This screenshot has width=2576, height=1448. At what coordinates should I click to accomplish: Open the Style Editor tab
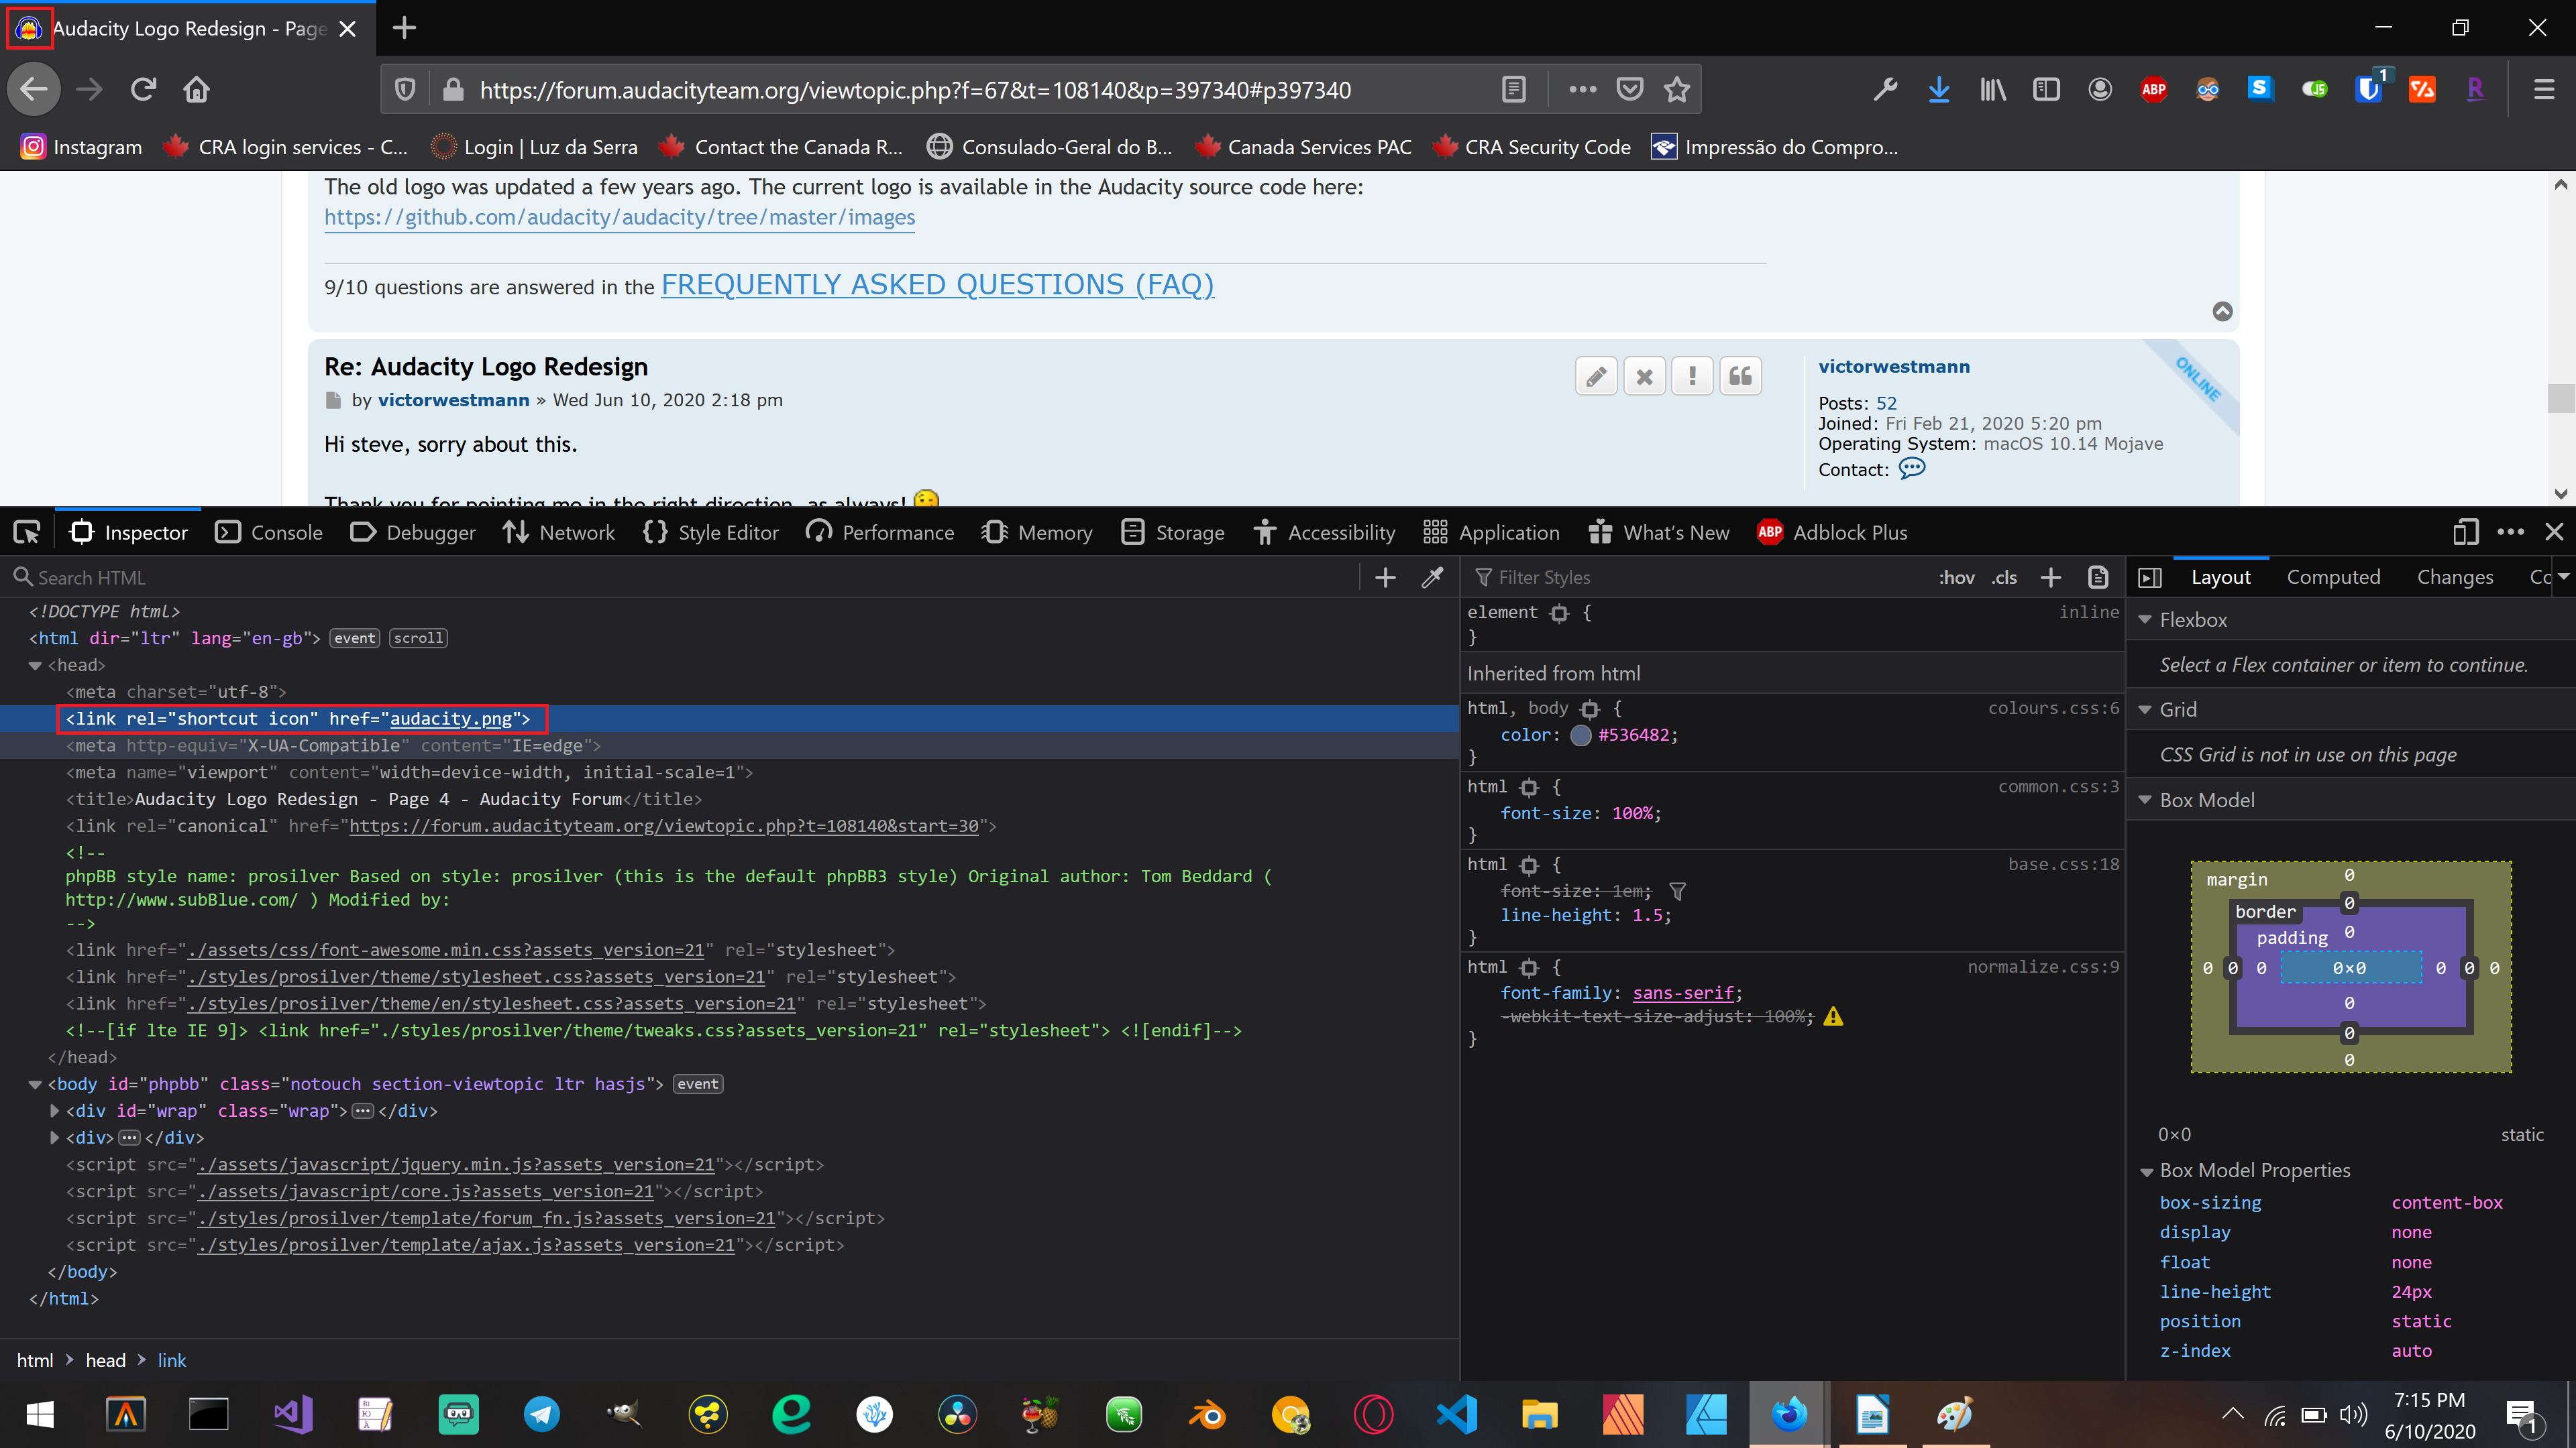pos(711,533)
